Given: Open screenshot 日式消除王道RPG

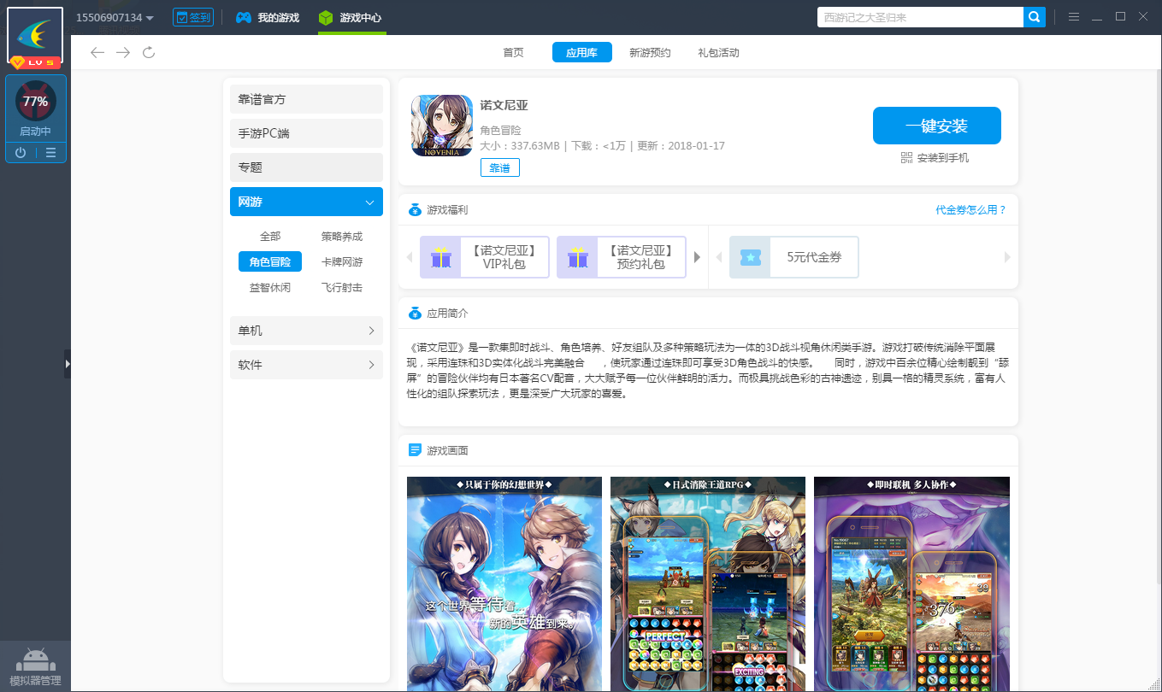Looking at the screenshot, I should (708, 584).
